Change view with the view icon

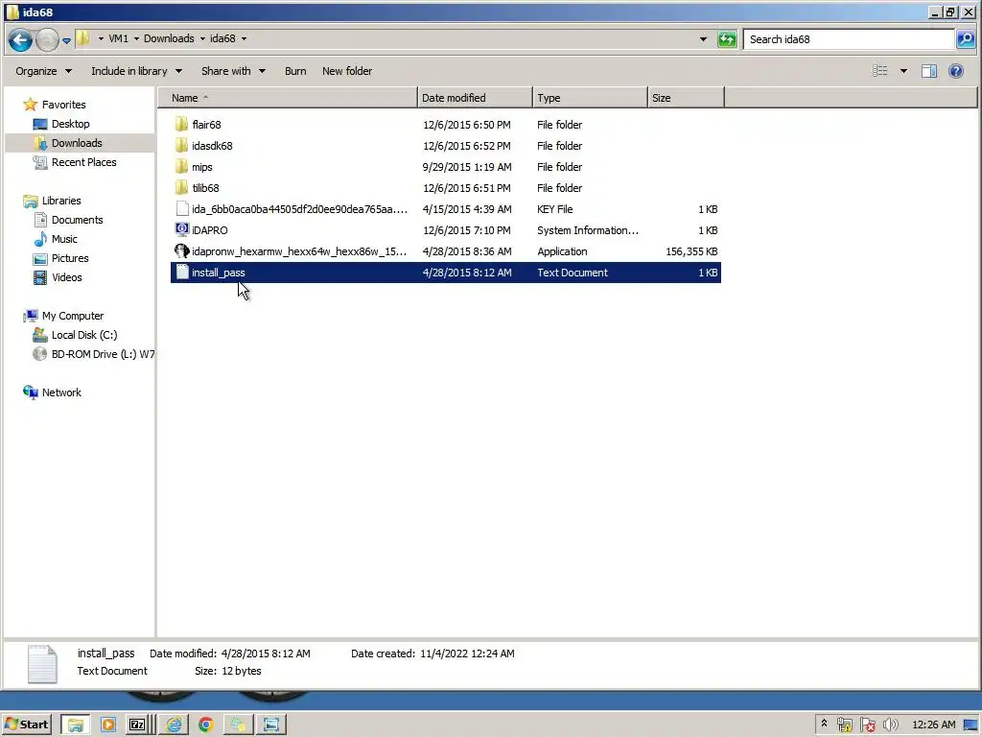[x=880, y=71]
